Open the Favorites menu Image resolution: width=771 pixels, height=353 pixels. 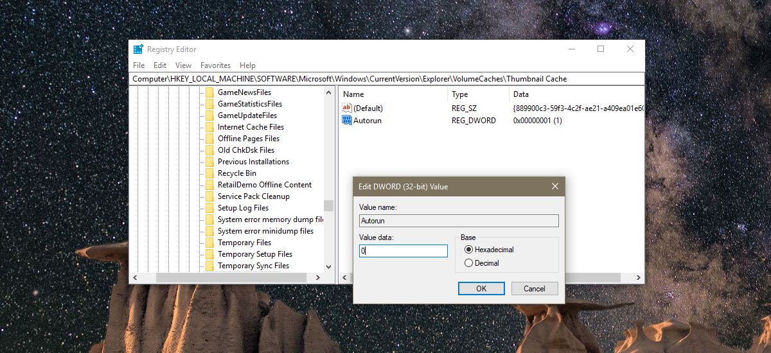215,65
